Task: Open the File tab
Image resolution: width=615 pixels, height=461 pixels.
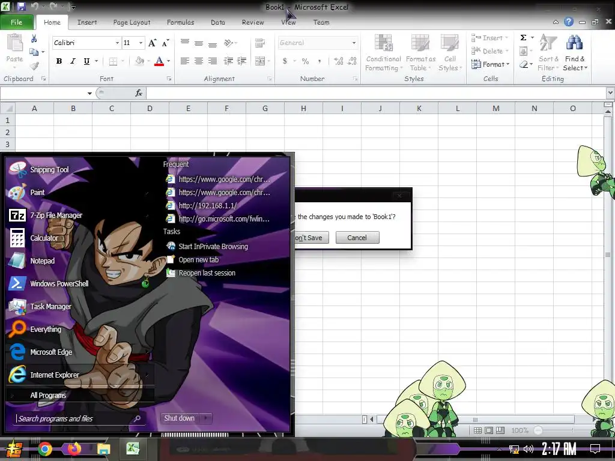Action: (16, 22)
